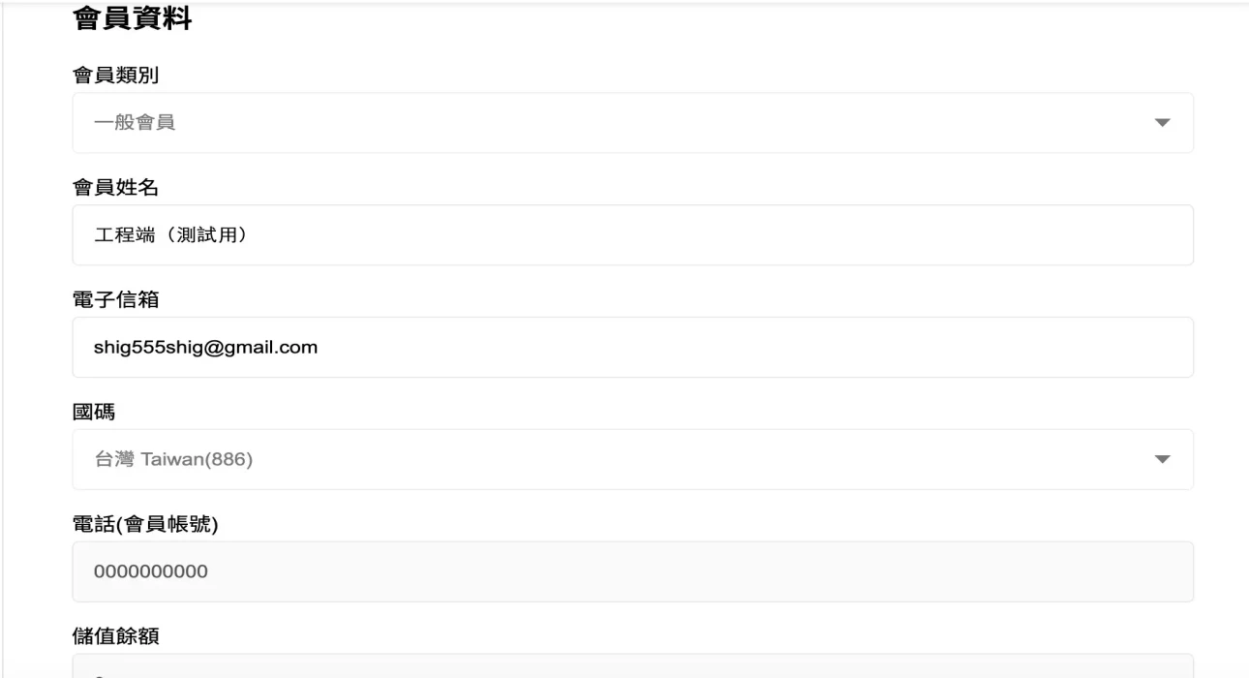The image size is (1249, 678).
Task: Click the 會員類別 field label
Action: 115,75
